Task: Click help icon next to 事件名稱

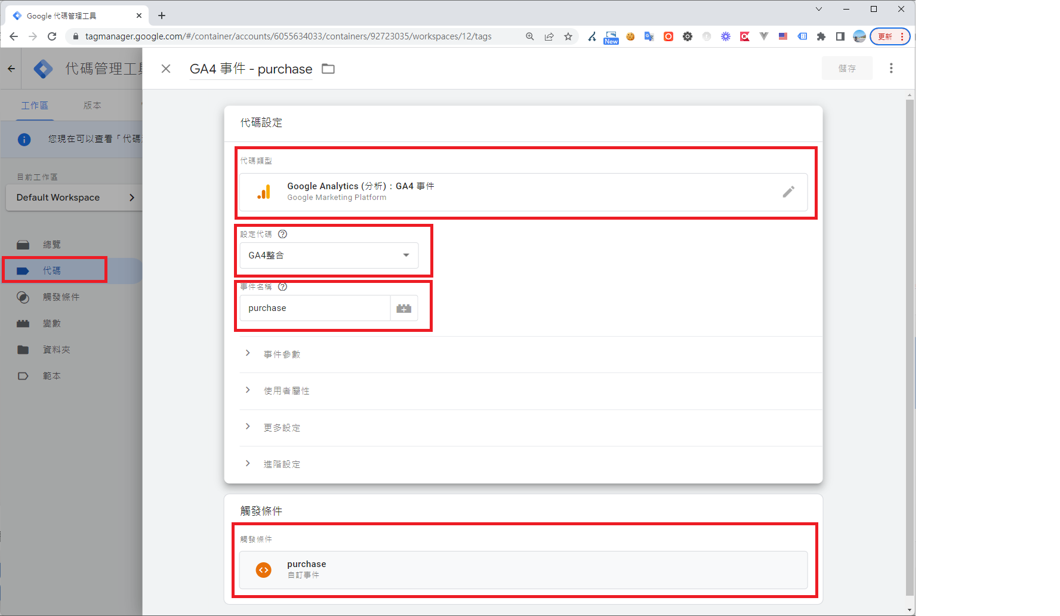Action: coord(283,287)
